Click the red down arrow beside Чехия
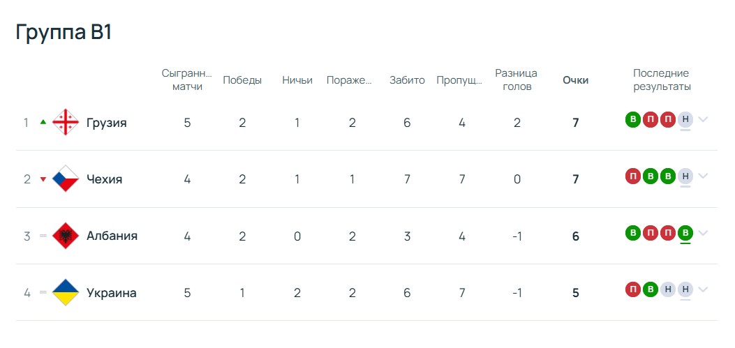The height and width of the screenshot is (348, 735). point(43,179)
